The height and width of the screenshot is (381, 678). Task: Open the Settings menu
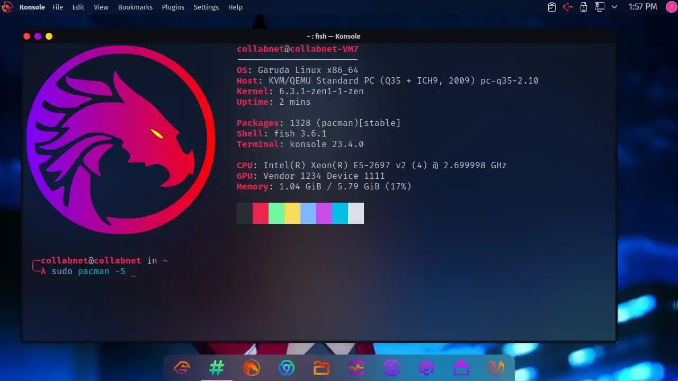(206, 7)
